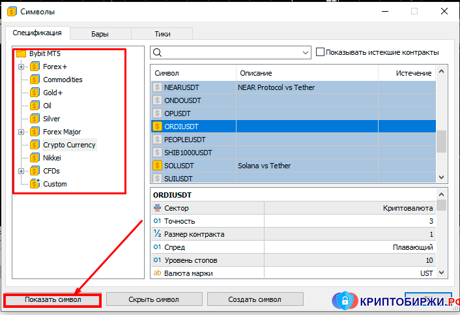Screen dimensions: 460x315
Task: Click the grey dollar icon beside OPUSDT
Action: coord(157,113)
